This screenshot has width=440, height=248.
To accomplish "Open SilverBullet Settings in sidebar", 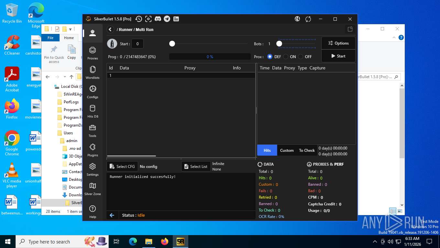I will tap(93, 169).
